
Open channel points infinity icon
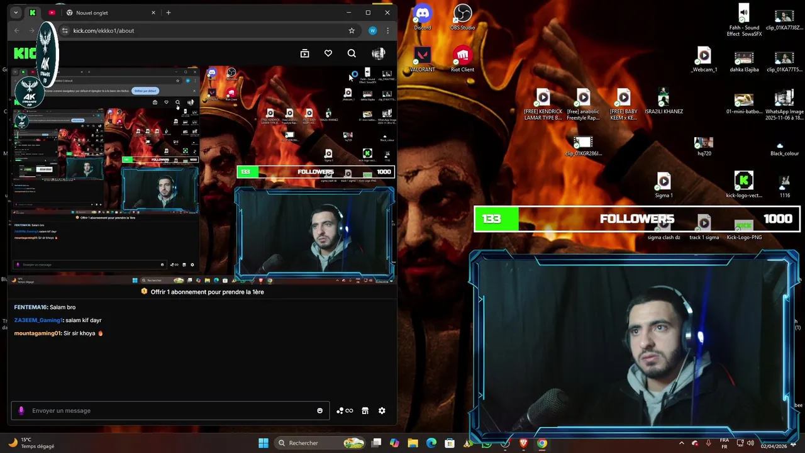tap(345, 411)
